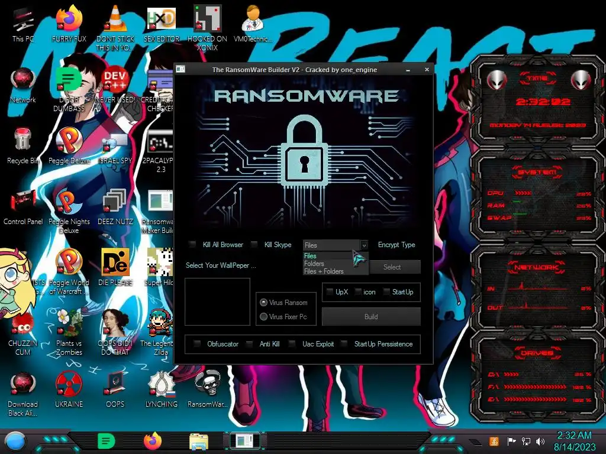Open the LYNCHING desktop icon
The height and width of the screenshot is (454, 606).
pos(161,390)
